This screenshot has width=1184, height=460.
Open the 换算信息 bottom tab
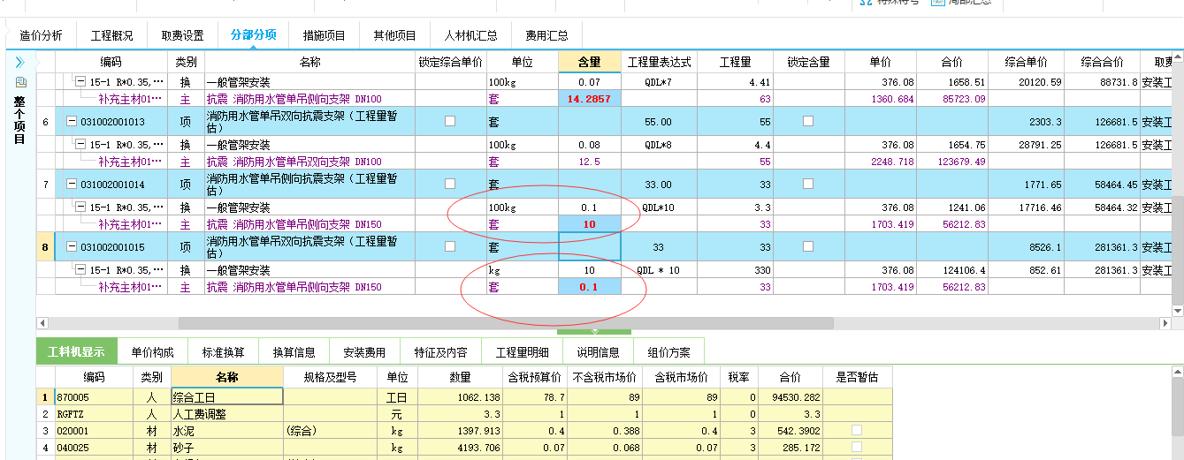294,351
